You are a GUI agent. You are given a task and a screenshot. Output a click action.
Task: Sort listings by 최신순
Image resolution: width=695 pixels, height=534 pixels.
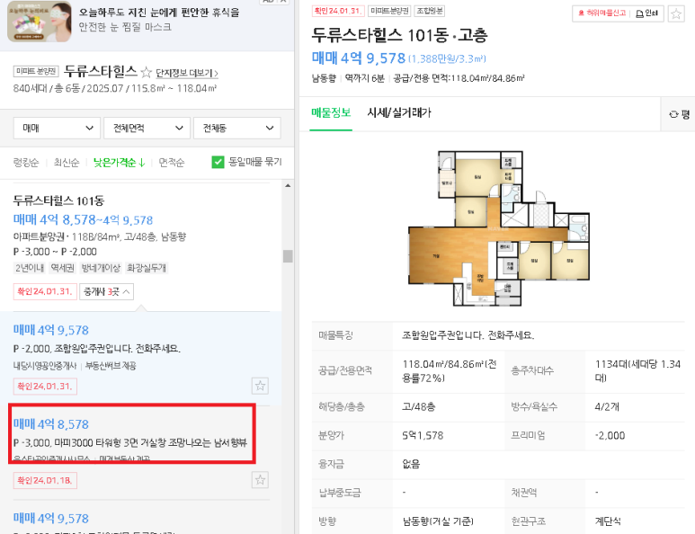coord(66,163)
